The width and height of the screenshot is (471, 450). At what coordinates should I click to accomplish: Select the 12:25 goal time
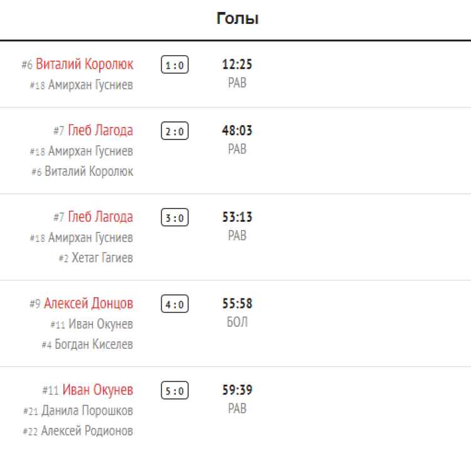(x=237, y=64)
